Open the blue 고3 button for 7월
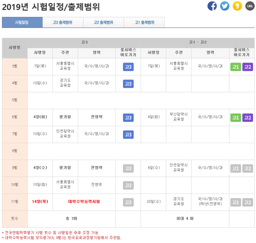This screenshot has width=256, height=243. pos(128,135)
